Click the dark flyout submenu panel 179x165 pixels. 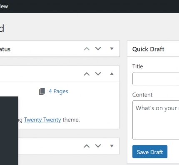[x=9, y=131]
